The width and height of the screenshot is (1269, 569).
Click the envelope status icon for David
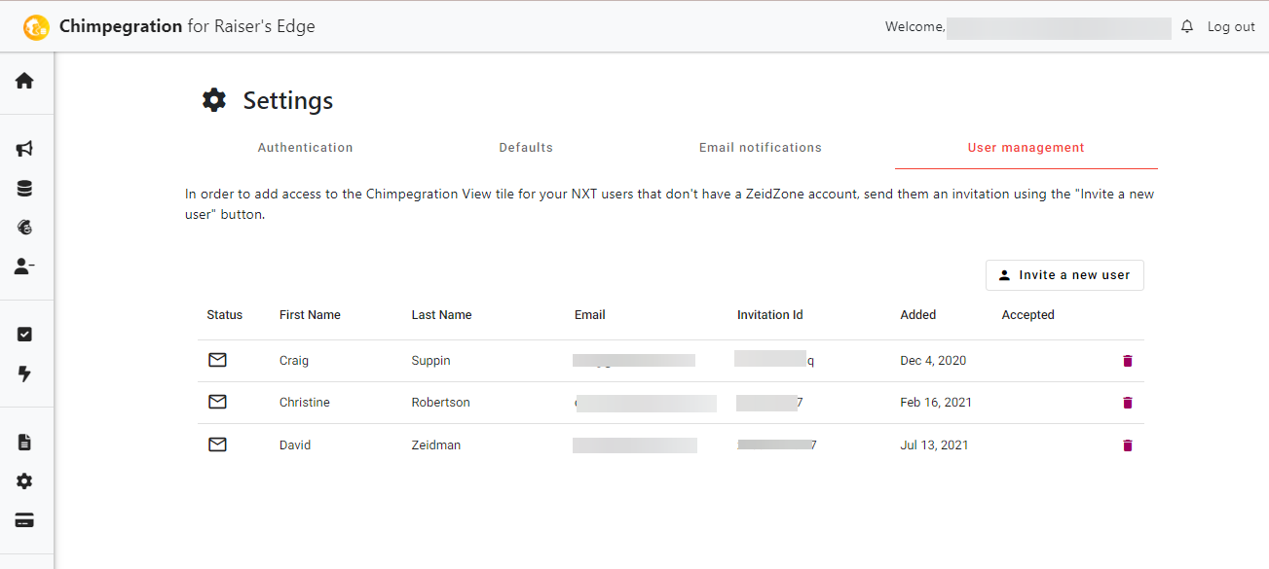217,445
